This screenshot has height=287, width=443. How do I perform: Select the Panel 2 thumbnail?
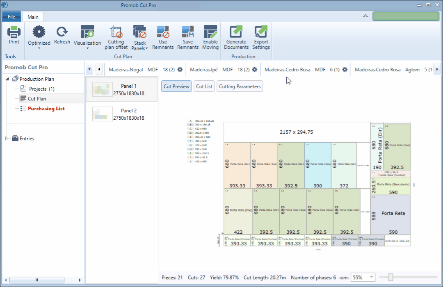[102, 114]
